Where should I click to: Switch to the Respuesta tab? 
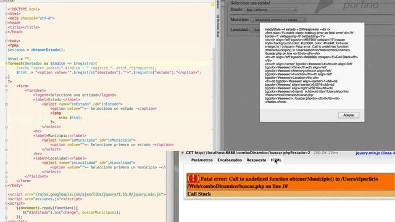pos(256,160)
